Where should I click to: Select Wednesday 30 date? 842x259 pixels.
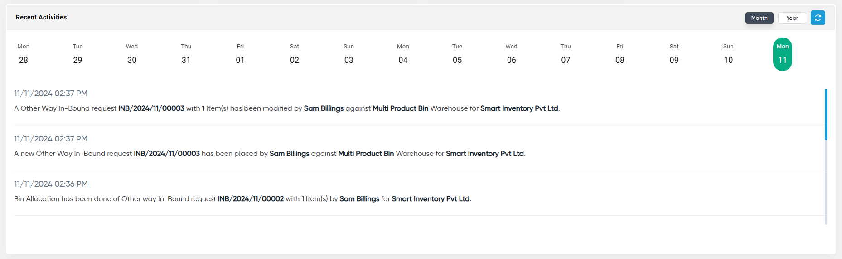pos(132,54)
